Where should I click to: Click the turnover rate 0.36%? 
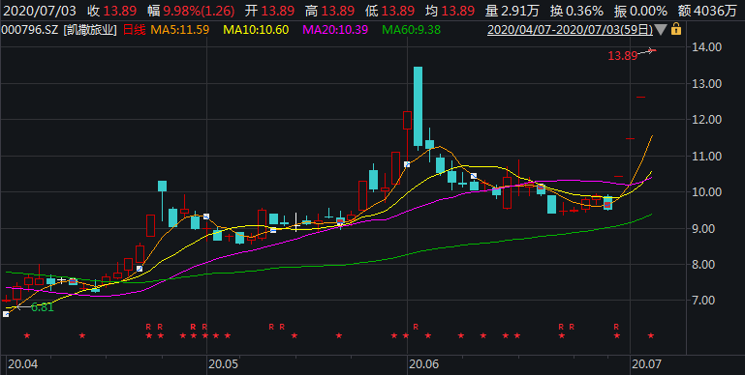coord(584,11)
